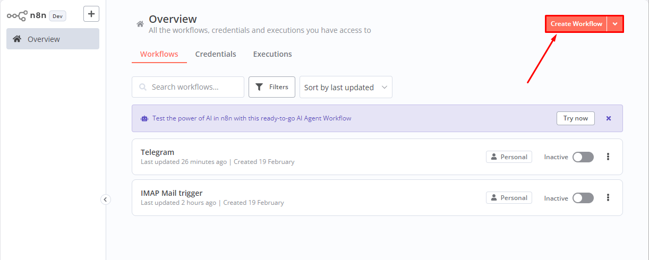Open the three-dot menu for IMAP Mail trigger

[x=608, y=197]
